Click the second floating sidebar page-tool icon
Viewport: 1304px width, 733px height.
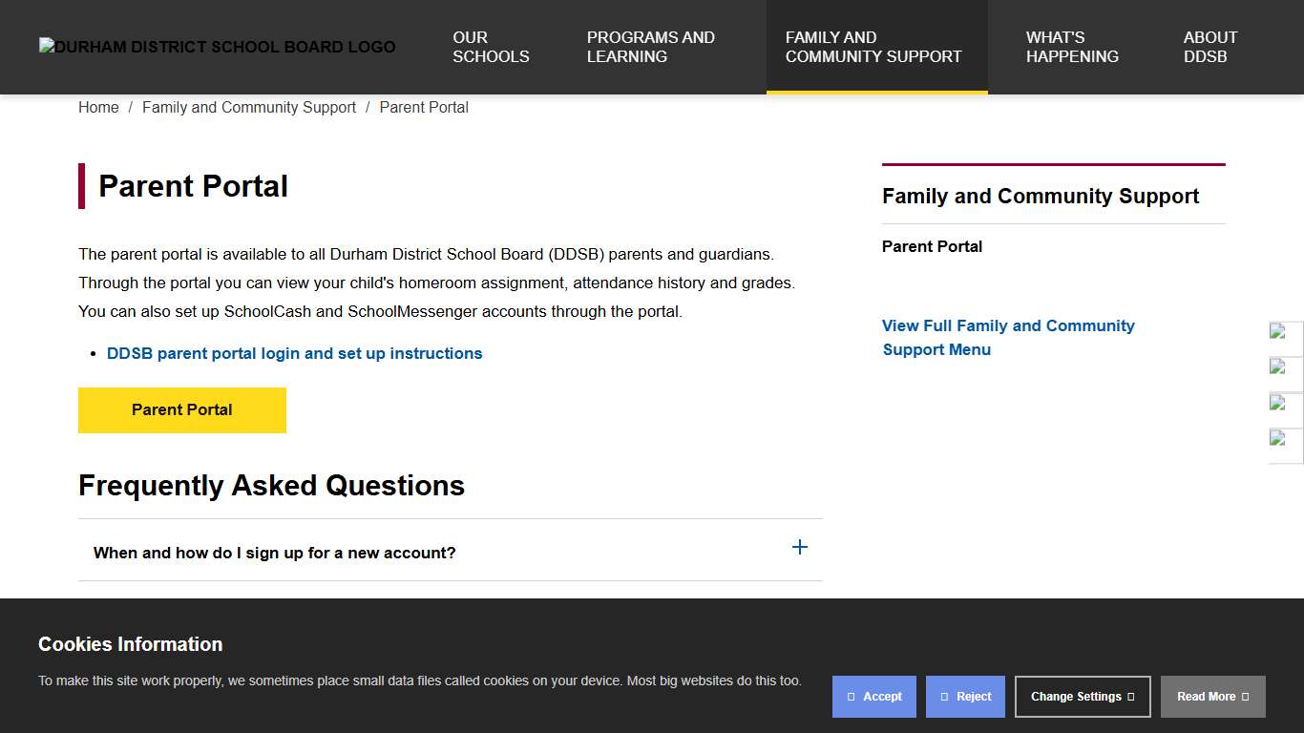tap(1285, 371)
